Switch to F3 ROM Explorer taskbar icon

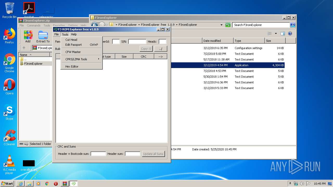tap(74, 184)
